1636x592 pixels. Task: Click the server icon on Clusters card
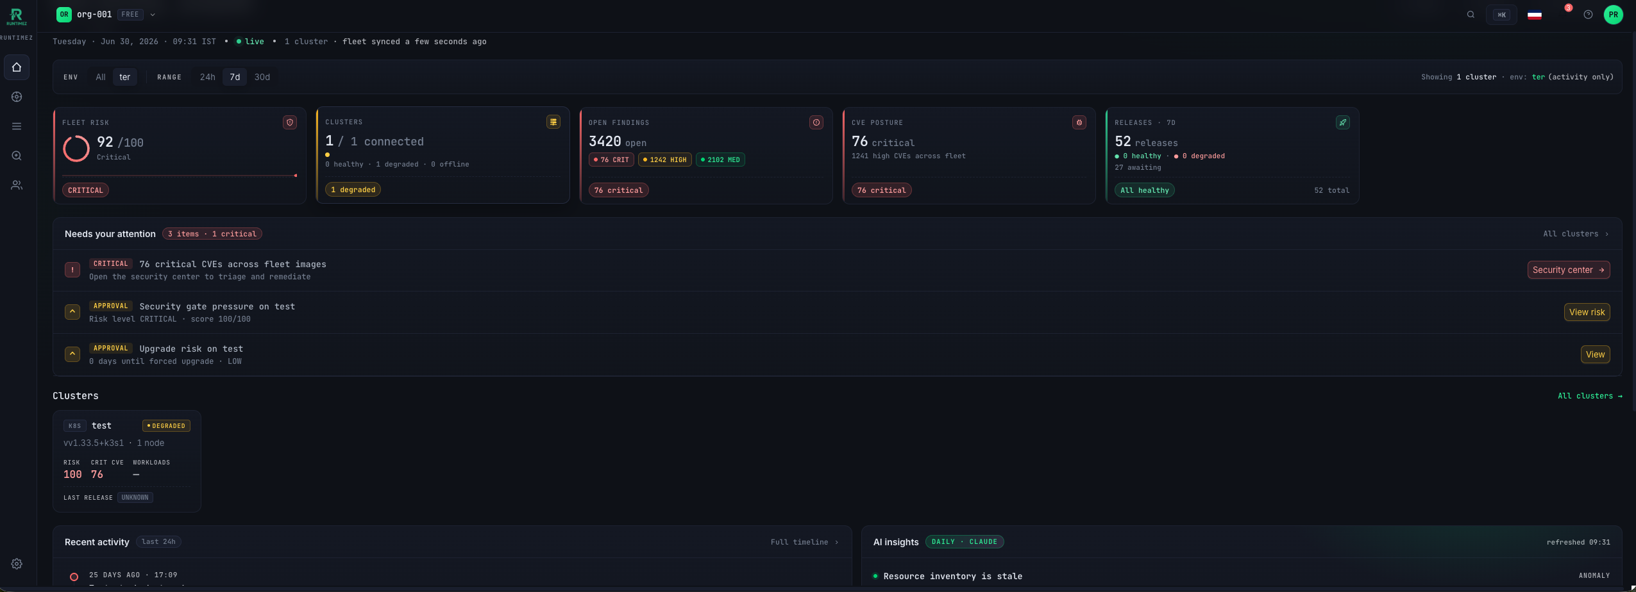(553, 122)
